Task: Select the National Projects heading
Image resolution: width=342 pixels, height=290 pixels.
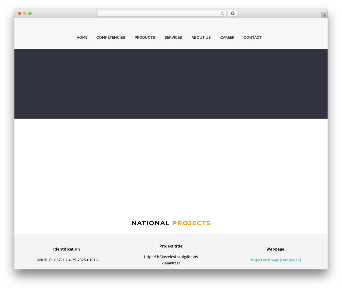Action: tap(171, 223)
